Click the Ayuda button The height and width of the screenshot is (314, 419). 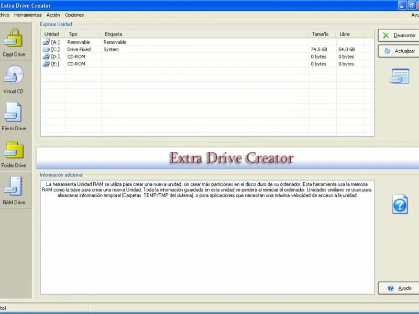(x=399, y=288)
